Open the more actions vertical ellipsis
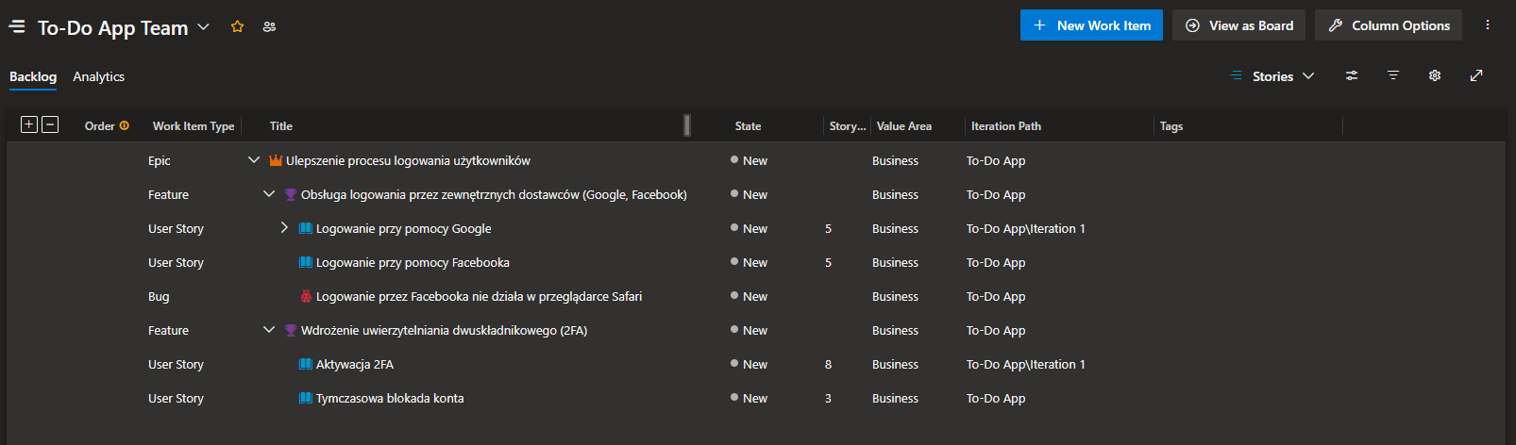This screenshot has width=1516, height=445. tap(1488, 25)
